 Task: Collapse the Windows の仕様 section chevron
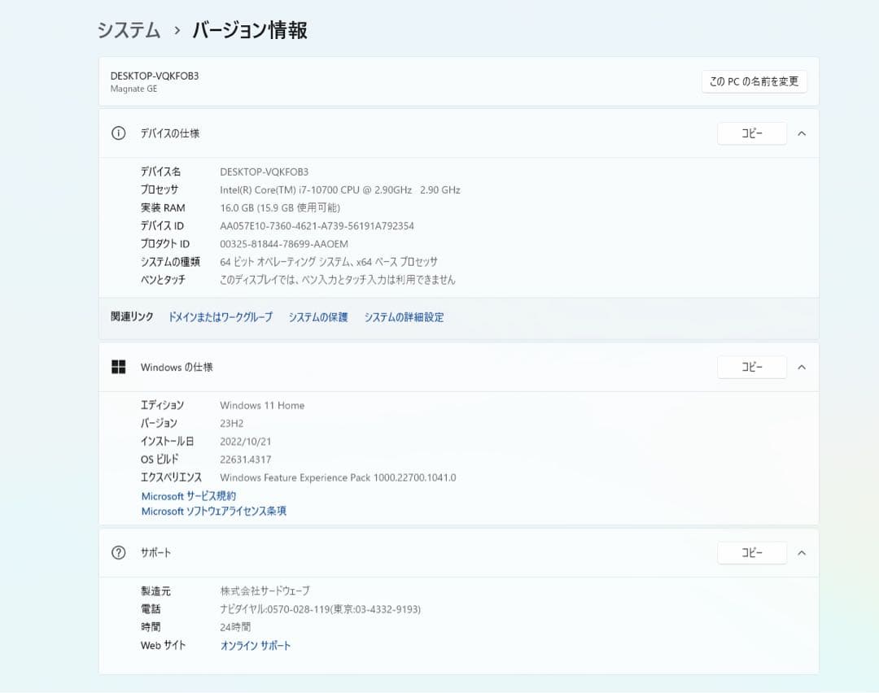pos(802,367)
